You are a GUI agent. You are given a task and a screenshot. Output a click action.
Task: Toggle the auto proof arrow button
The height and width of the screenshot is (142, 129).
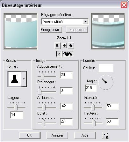(59, 54)
